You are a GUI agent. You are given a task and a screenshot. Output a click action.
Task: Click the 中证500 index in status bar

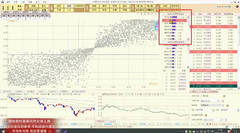coord(142,124)
